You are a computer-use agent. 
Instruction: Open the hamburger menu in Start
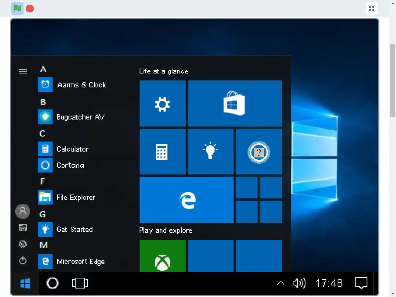tap(23, 72)
